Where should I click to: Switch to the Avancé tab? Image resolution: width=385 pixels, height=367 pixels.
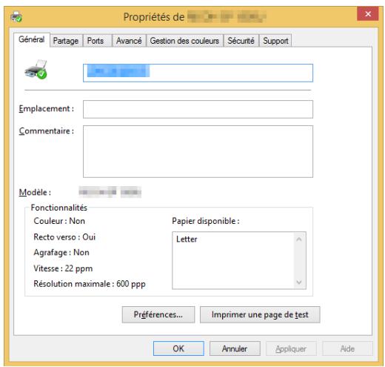click(x=129, y=41)
